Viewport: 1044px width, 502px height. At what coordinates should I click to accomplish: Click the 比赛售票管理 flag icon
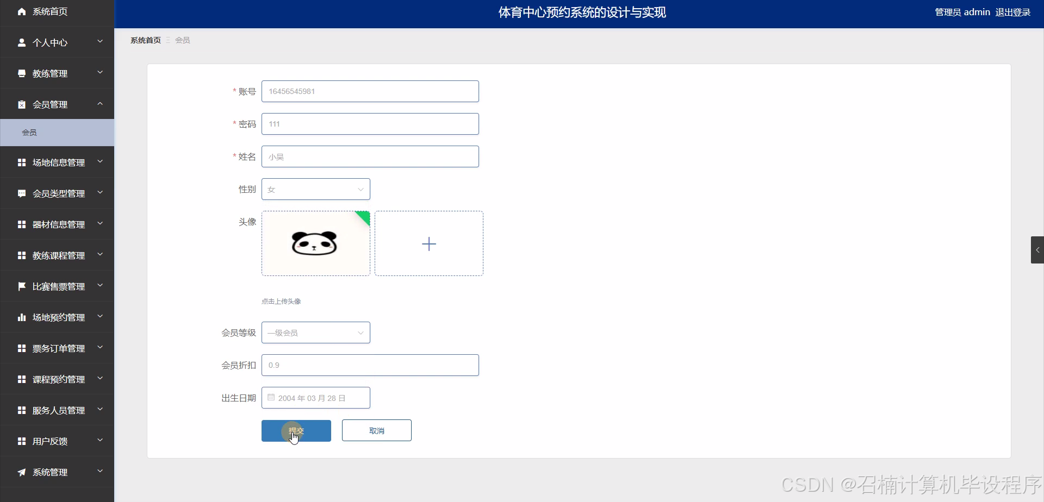(21, 286)
